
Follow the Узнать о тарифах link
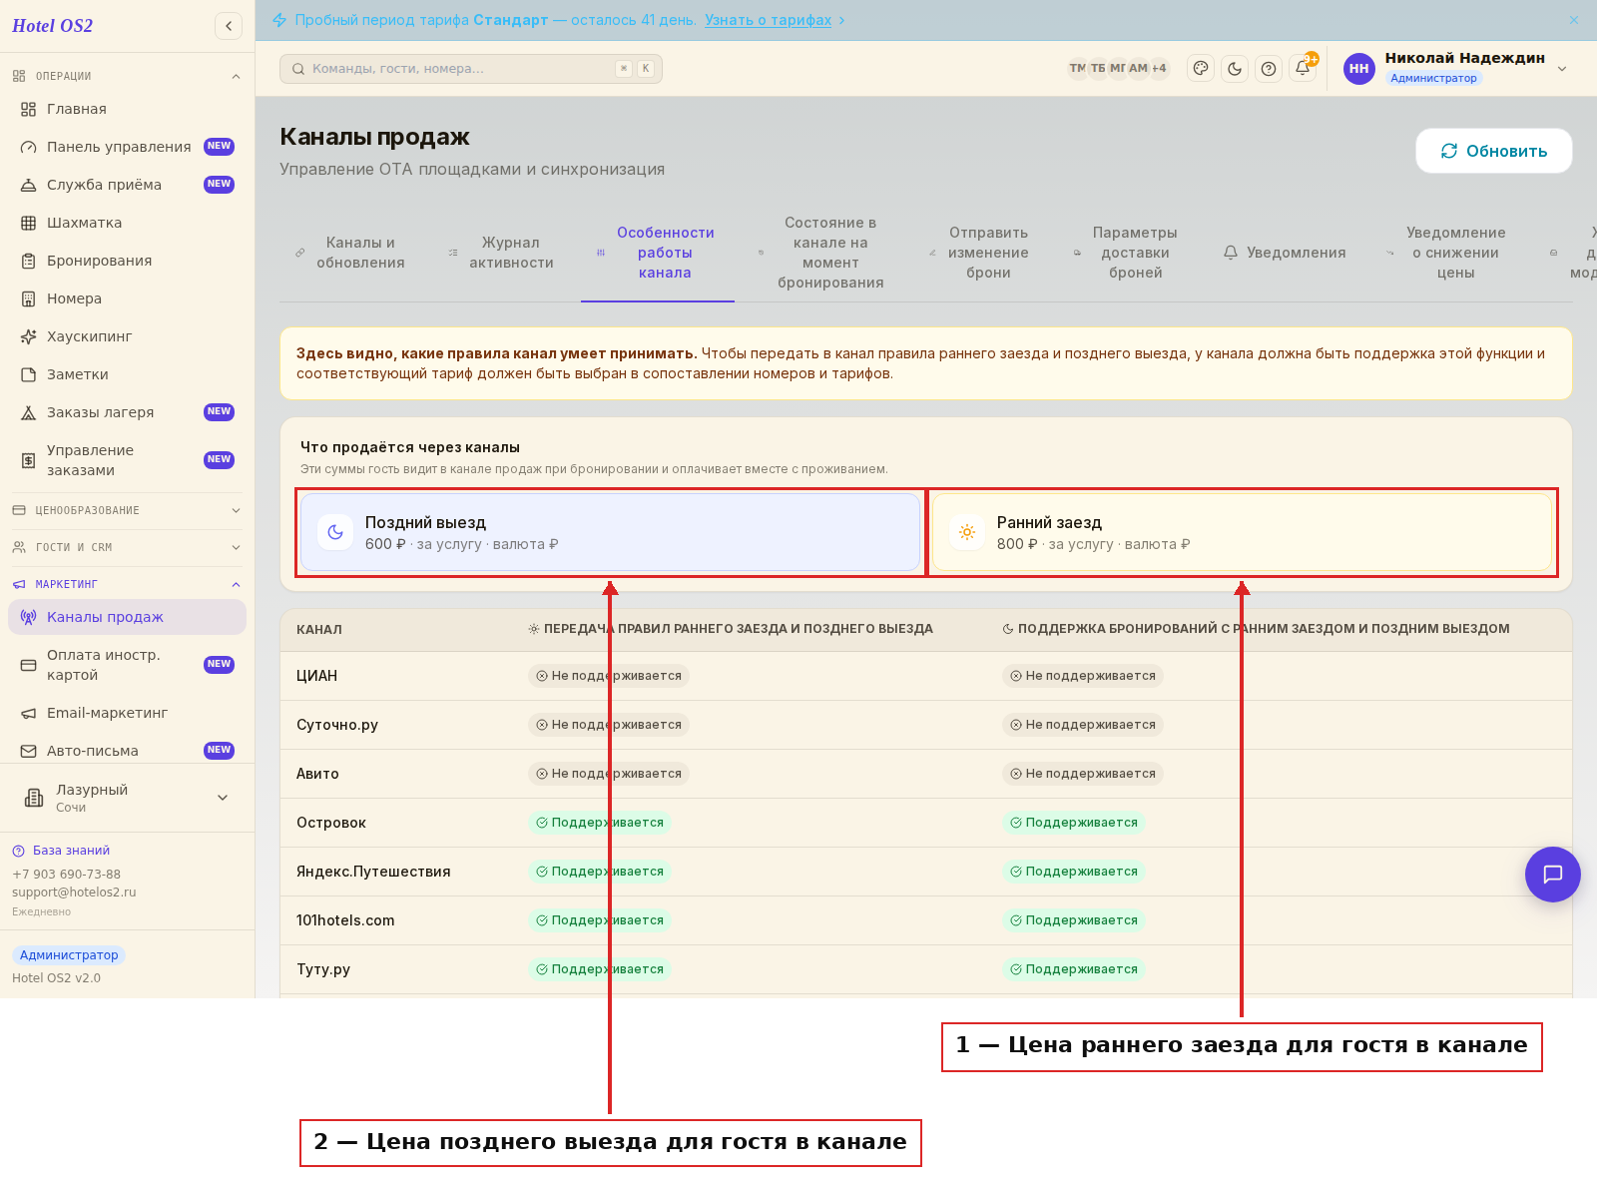point(768,20)
